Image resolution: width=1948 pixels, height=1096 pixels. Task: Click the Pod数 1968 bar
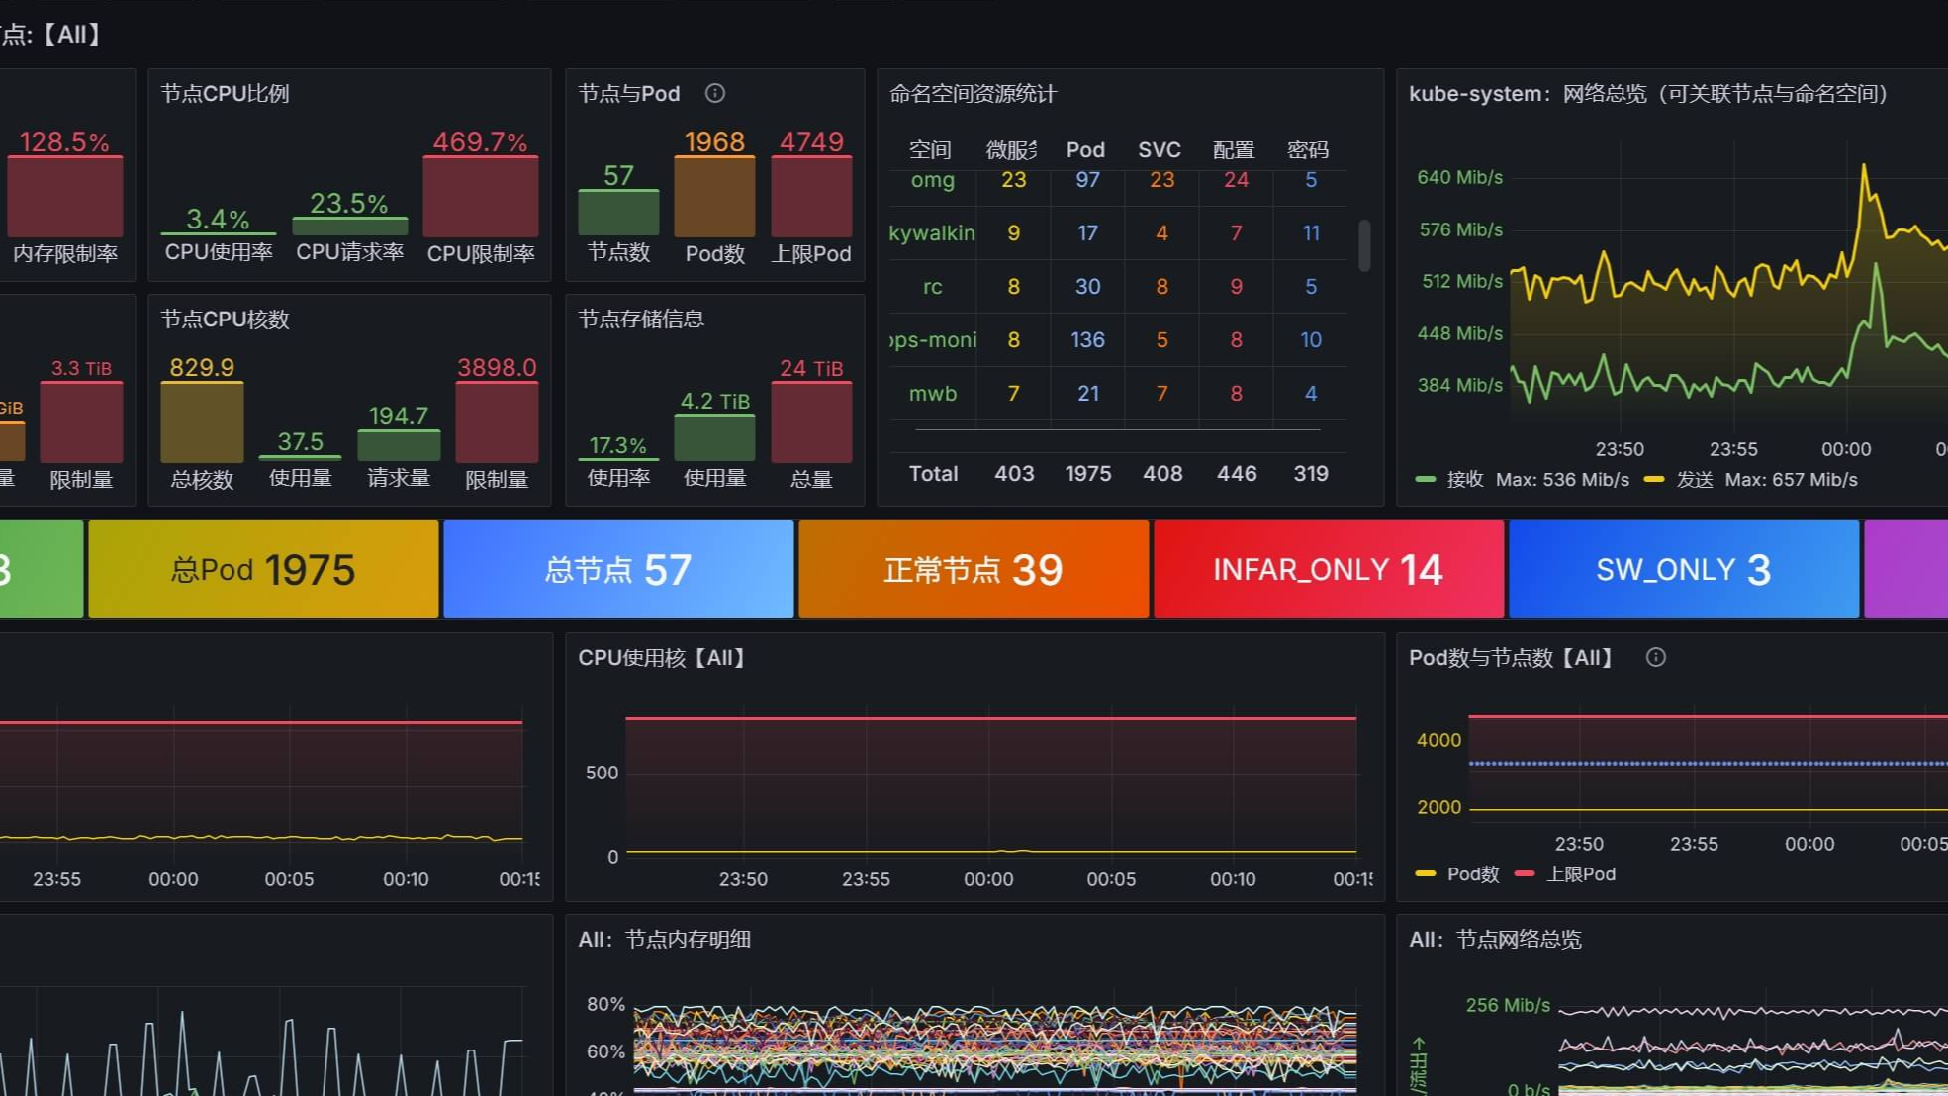[714, 196]
